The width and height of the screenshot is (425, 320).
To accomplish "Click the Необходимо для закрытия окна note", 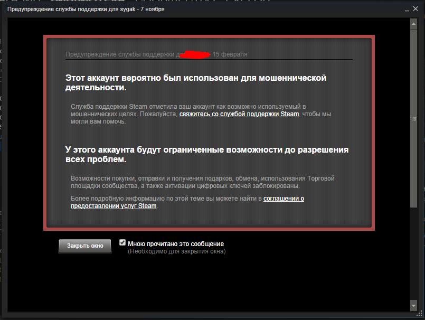I will 177,251.
